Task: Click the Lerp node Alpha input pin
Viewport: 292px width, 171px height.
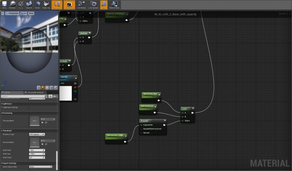Action: (183, 121)
